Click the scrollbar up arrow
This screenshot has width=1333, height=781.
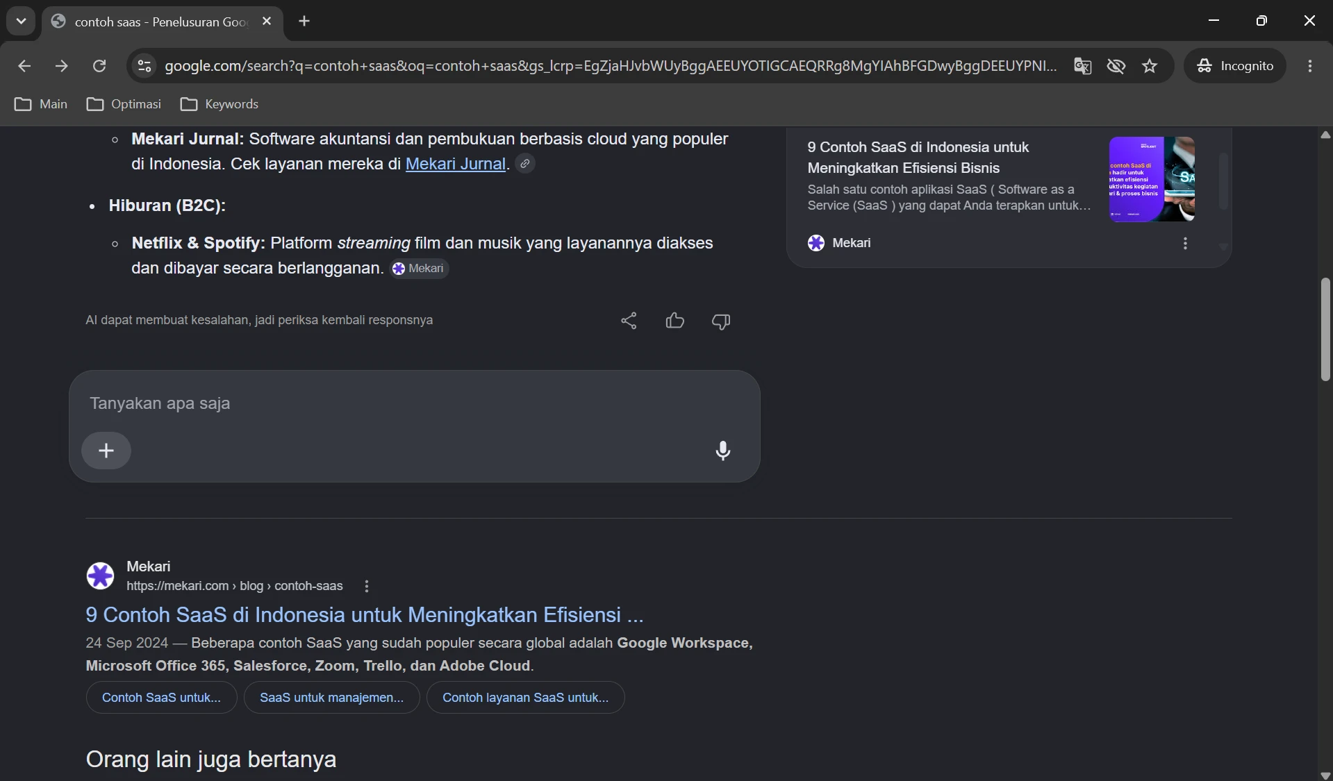pyautogui.click(x=1325, y=135)
